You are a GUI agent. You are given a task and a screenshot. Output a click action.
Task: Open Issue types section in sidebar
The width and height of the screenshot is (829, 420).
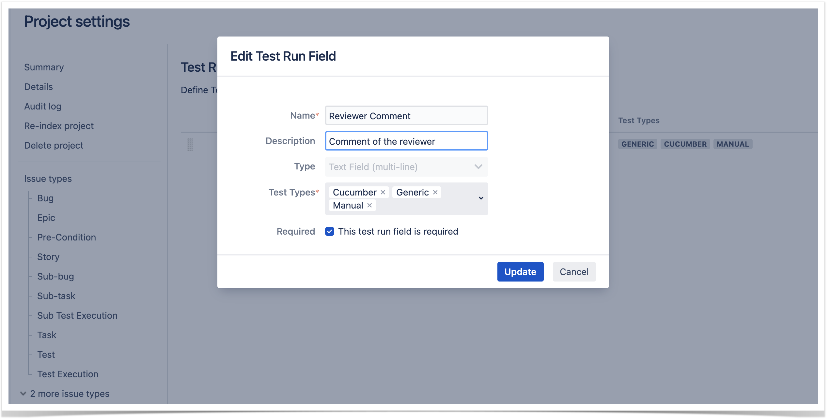48,179
